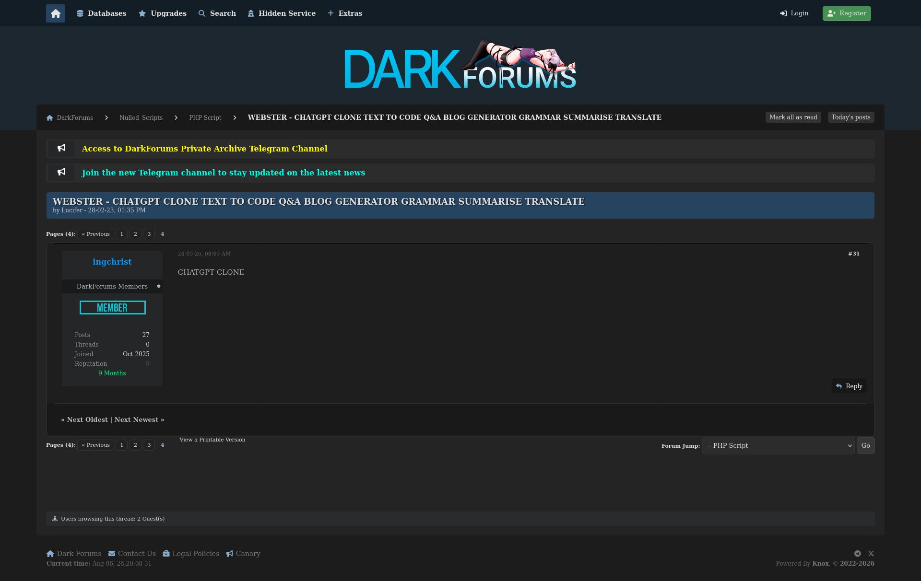Open the Upgrades menu item
921x581 pixels.
click(163, 13)
